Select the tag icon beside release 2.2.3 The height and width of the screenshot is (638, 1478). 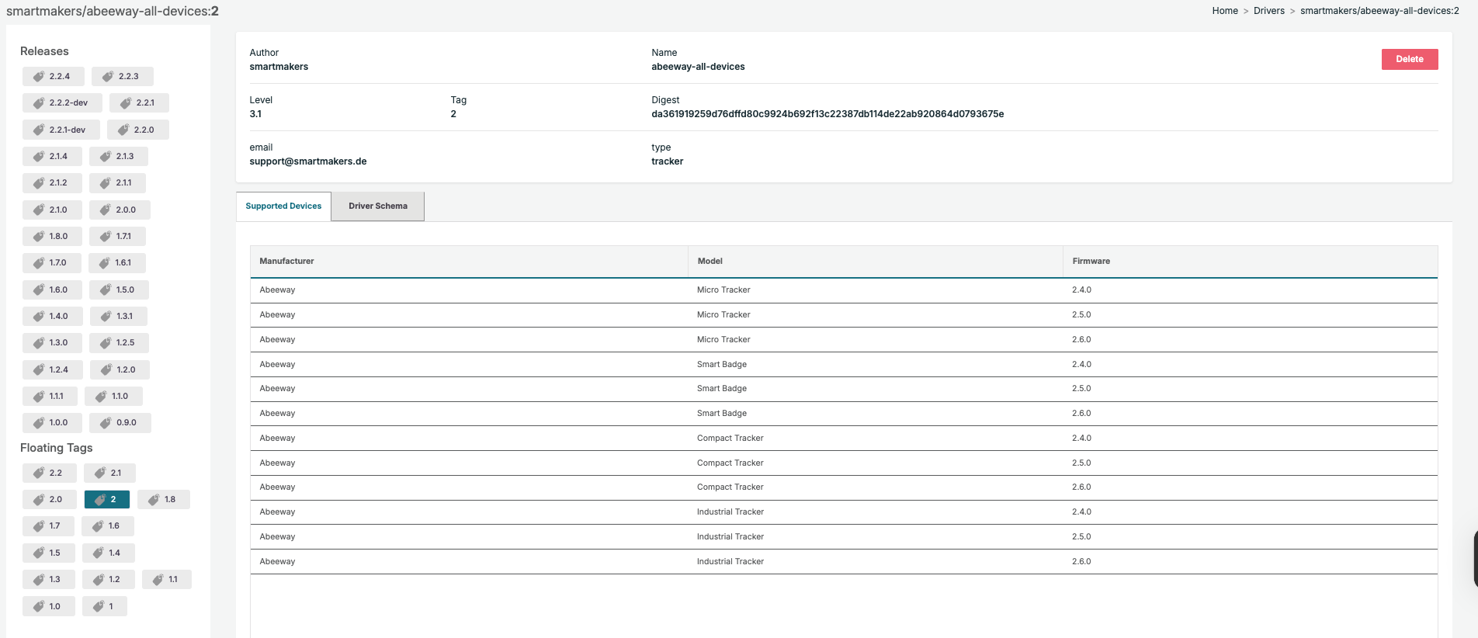click(108, 76)
